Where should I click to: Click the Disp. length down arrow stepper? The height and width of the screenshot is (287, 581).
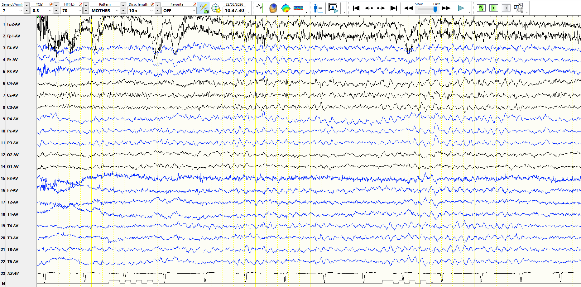158,11
